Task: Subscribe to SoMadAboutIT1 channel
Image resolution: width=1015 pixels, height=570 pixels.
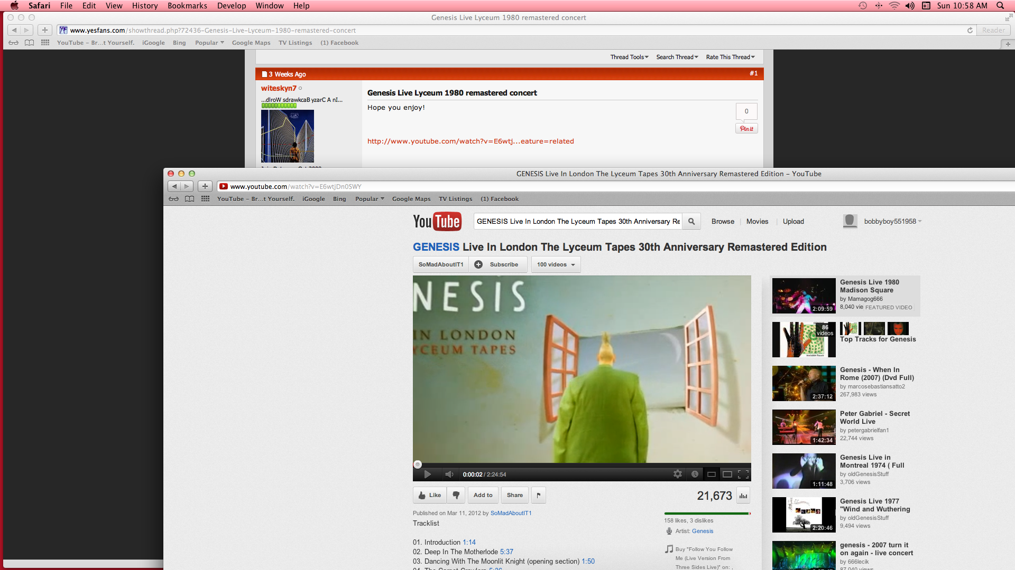Action: tap(498, 265)
